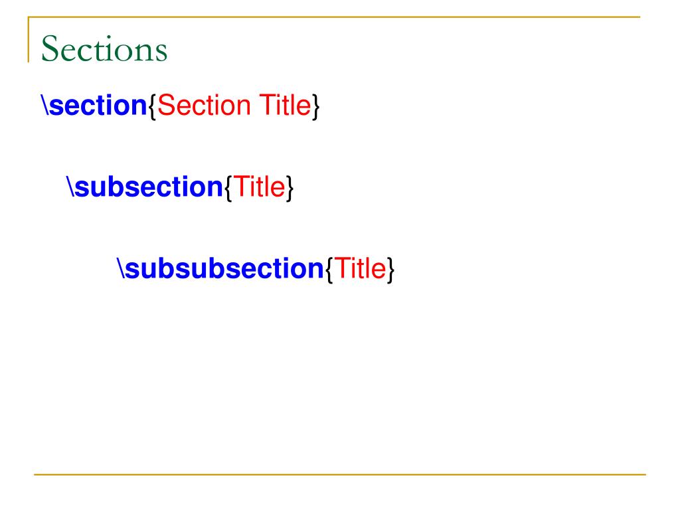
Task: Click opening brace after \subsubsection
Action: pos(329,270)
